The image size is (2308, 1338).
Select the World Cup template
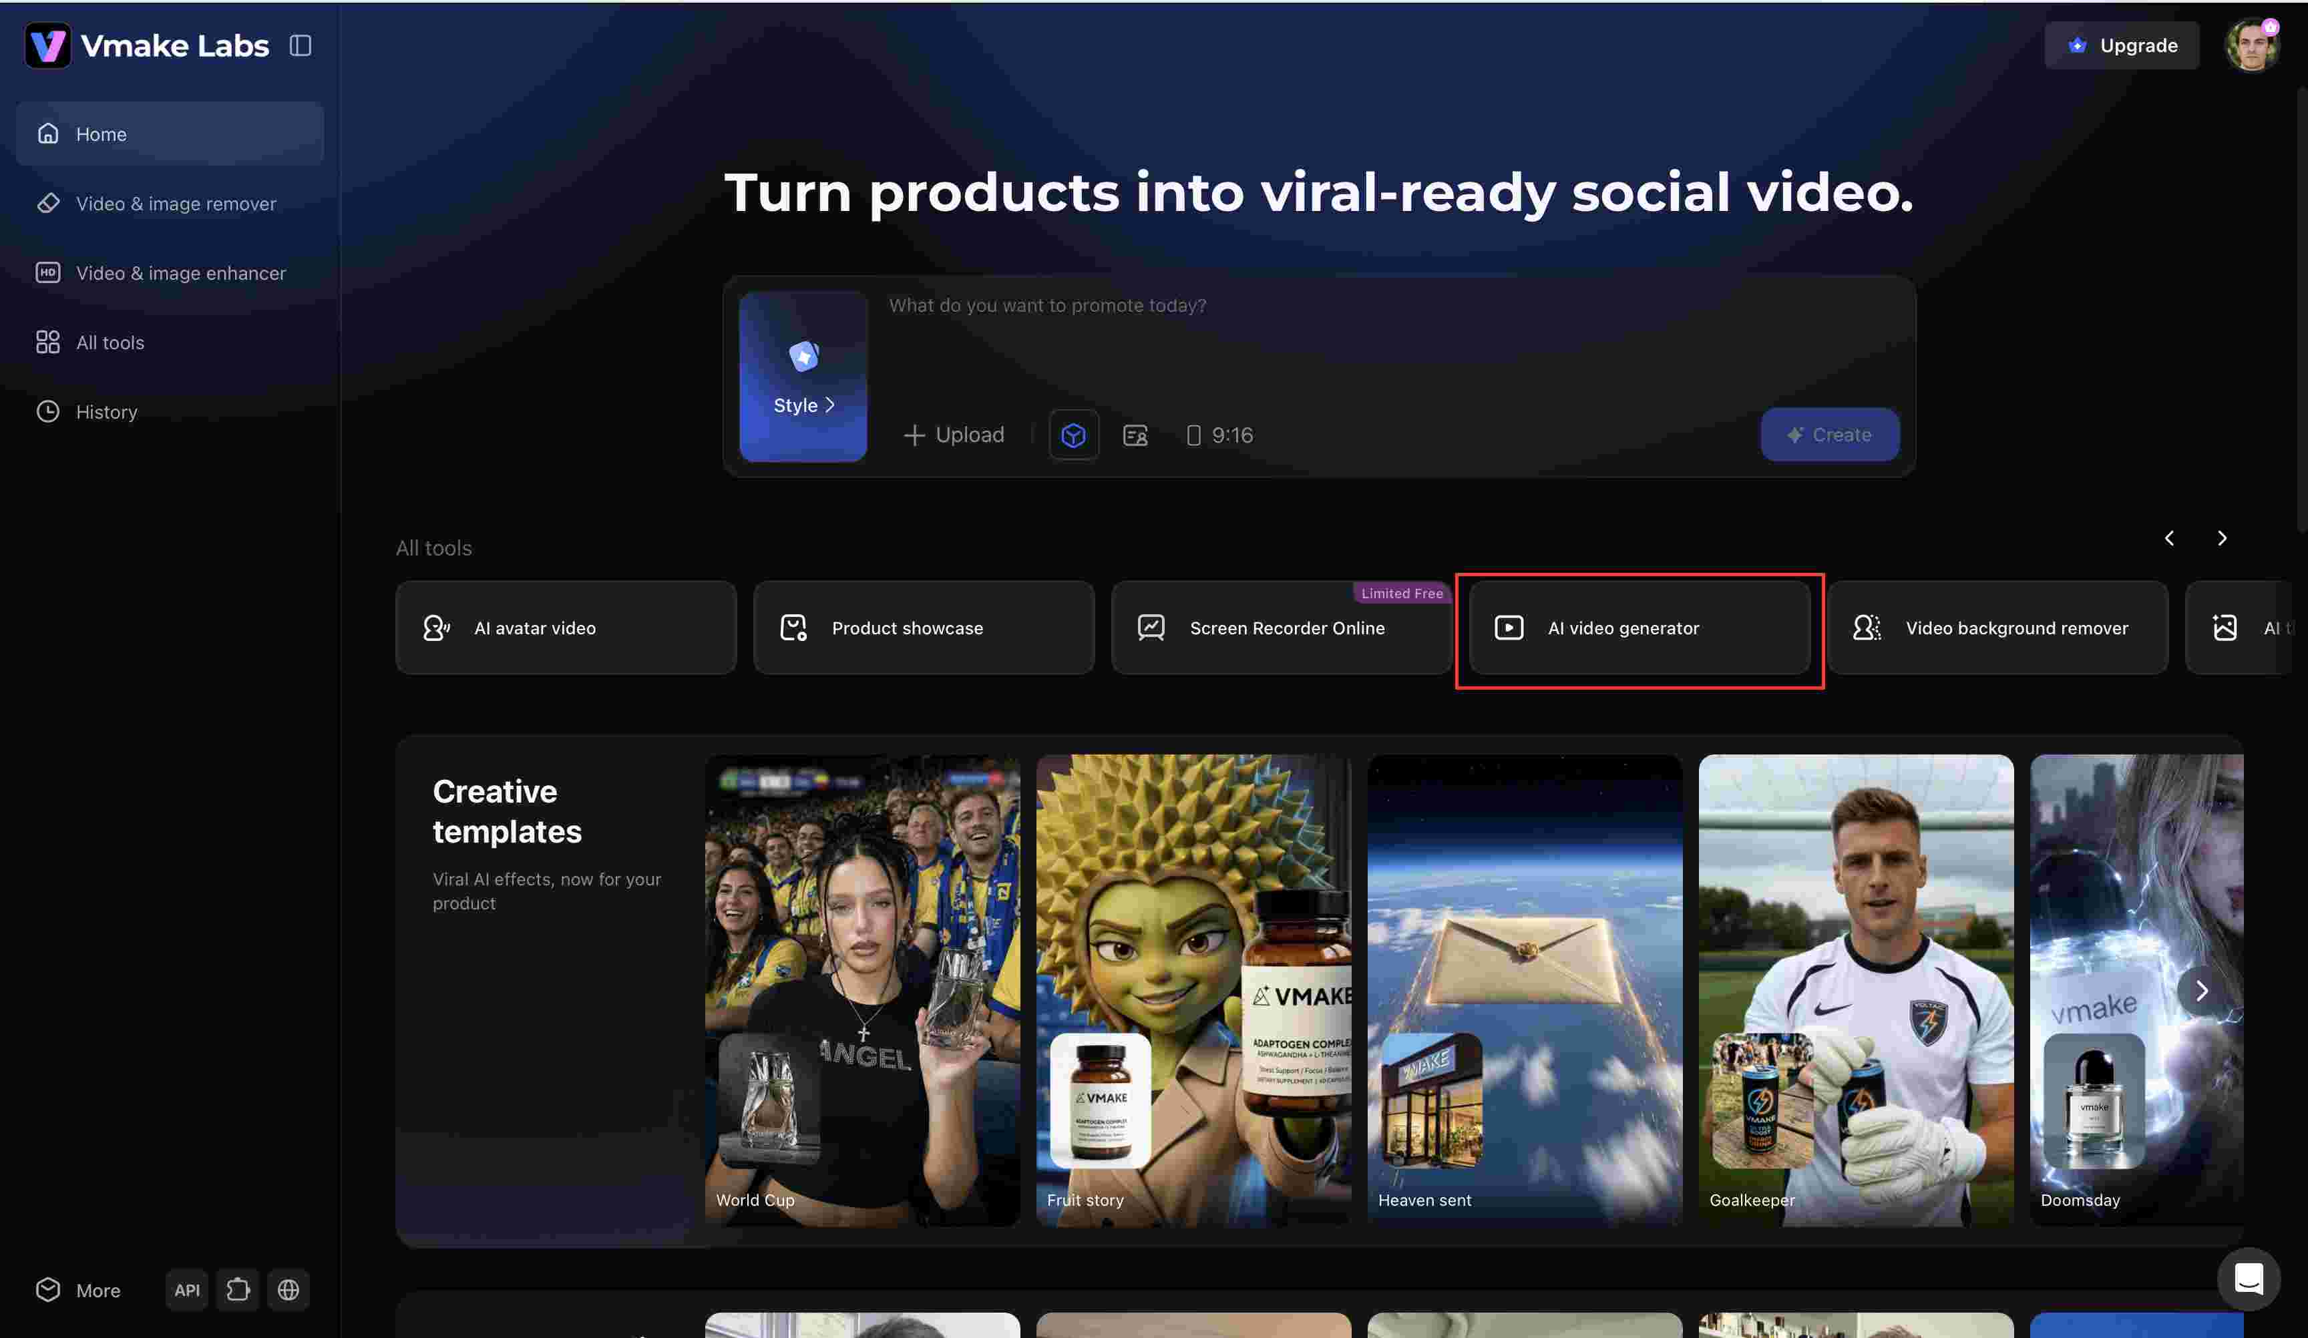tap(863, 991)
